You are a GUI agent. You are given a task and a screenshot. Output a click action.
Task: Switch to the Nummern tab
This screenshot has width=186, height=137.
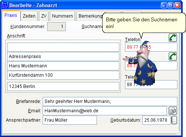pos(62,16)
